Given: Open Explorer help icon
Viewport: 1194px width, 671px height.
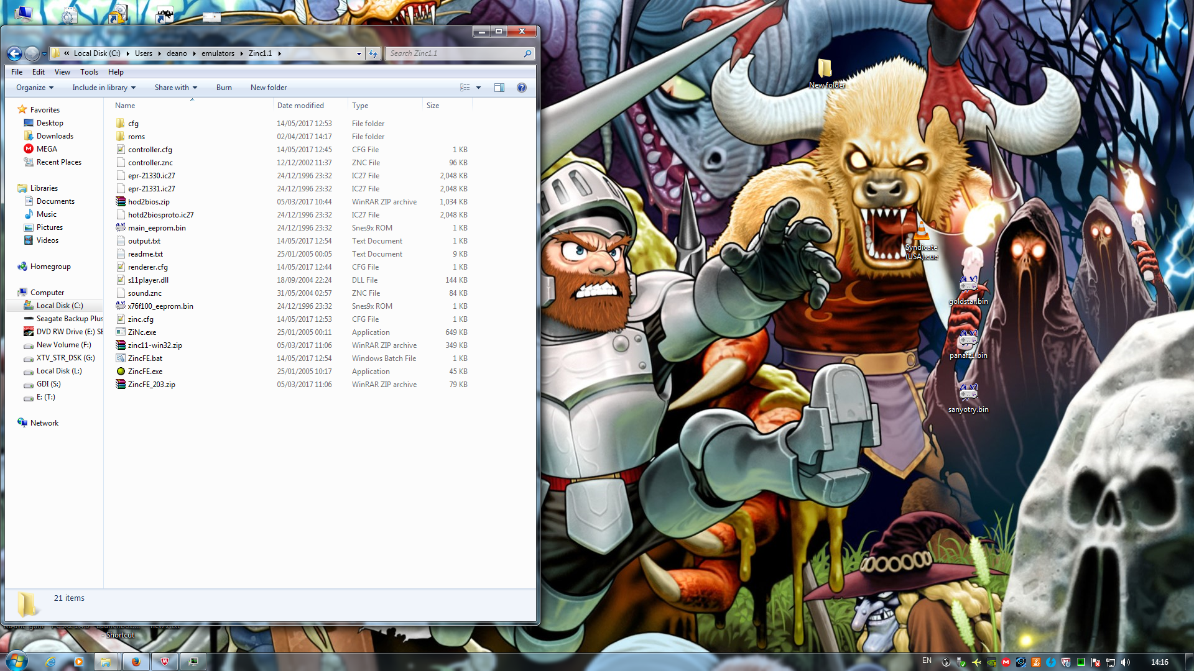Looking at the screenshot, I should 522,88.
